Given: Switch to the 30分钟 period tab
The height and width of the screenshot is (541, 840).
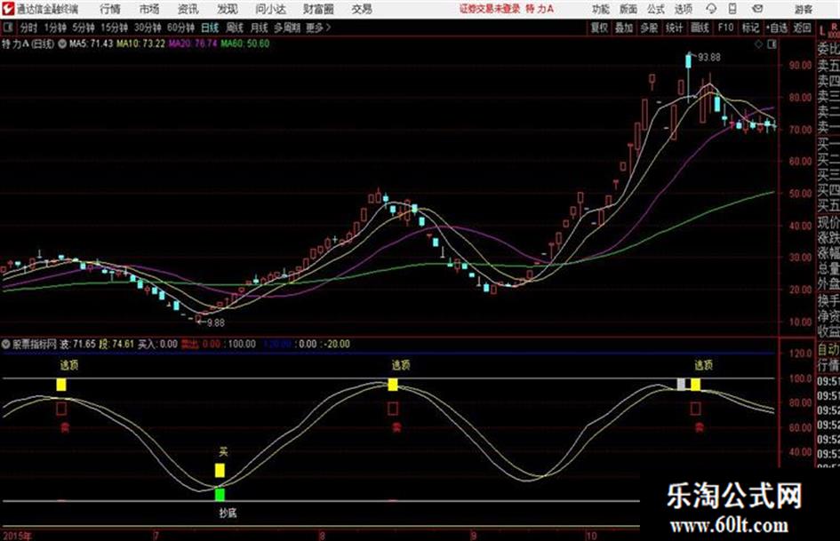Looking at the screenshot, I should (148, 28).
